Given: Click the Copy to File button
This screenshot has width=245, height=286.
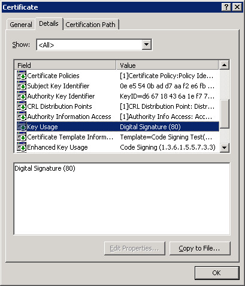Looking at the screenshot, I should coord(199,248).
